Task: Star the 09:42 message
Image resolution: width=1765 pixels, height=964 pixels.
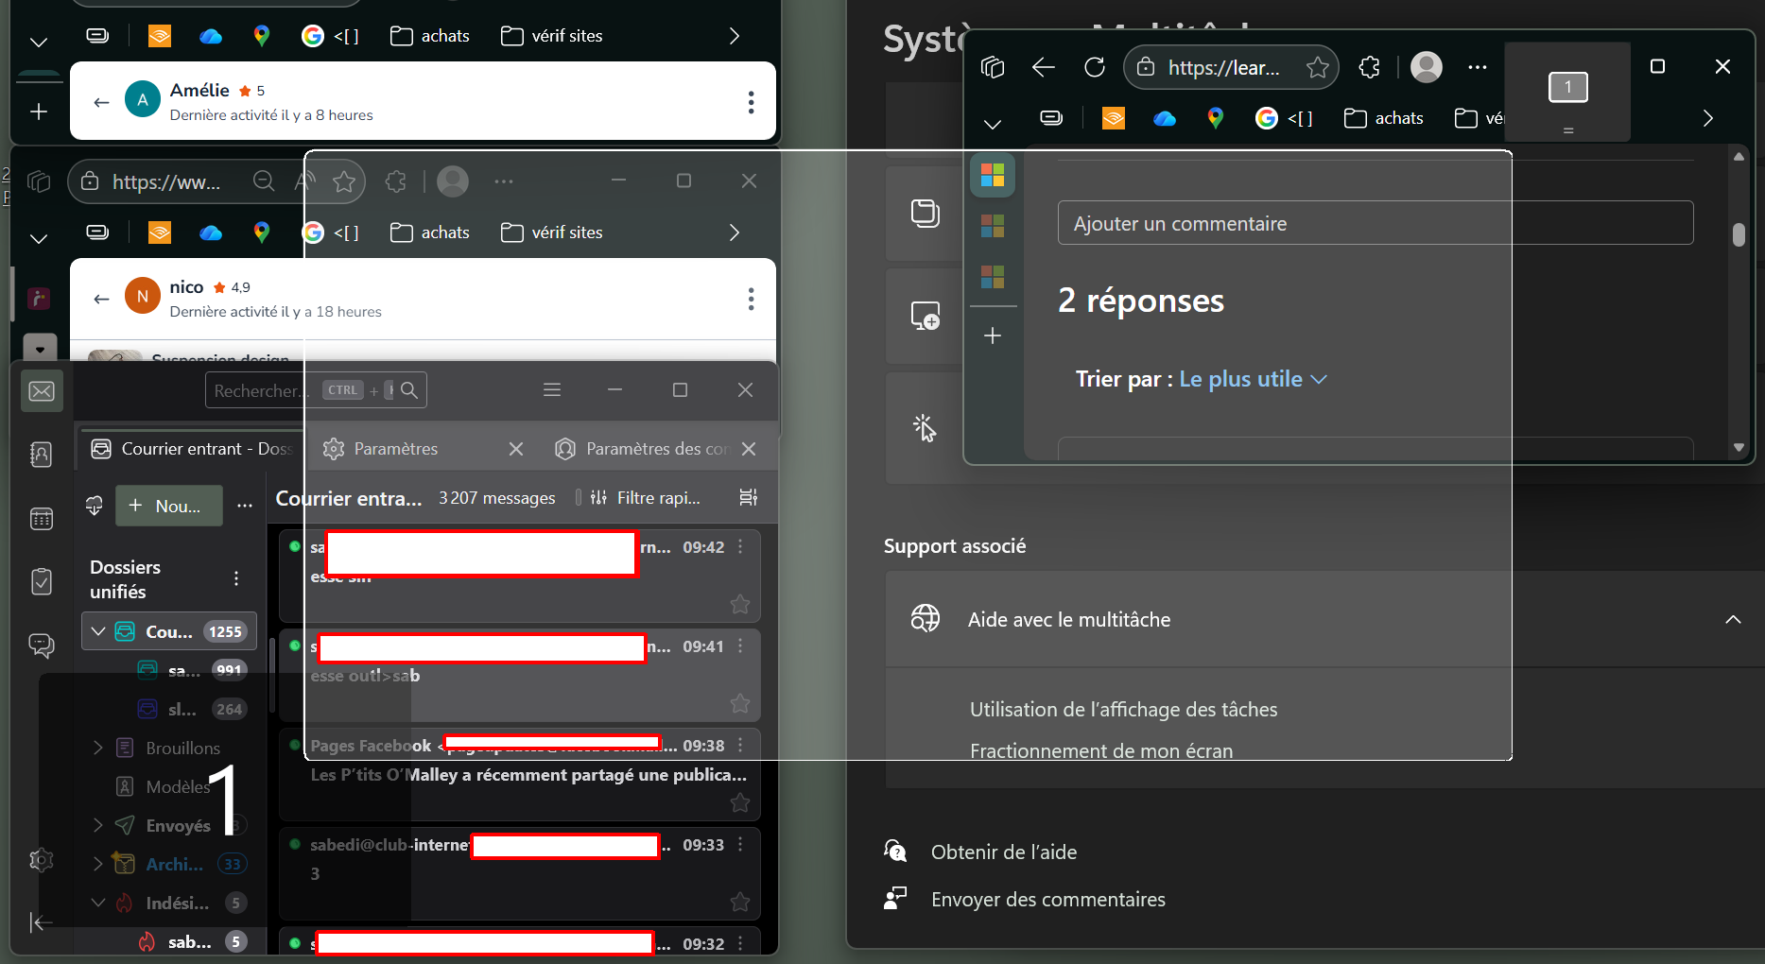Action: 740,604
